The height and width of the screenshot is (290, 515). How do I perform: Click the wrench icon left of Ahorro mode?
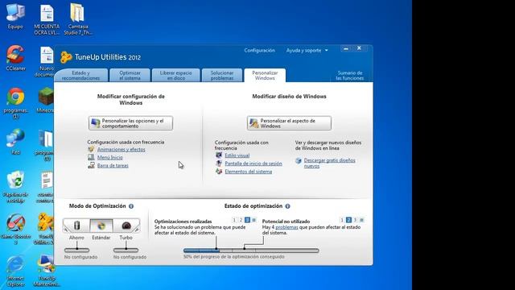point(66,229)
